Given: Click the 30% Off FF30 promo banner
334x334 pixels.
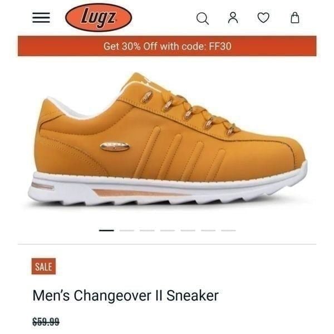Looking at the screenshot, I should point(167,46).
